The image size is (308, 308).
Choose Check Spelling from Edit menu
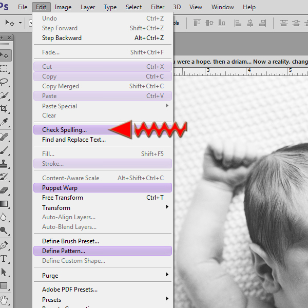tap(103, 130)
